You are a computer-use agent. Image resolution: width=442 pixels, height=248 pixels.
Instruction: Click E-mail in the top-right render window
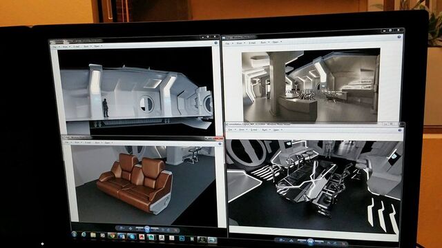(x=252, y=43)
